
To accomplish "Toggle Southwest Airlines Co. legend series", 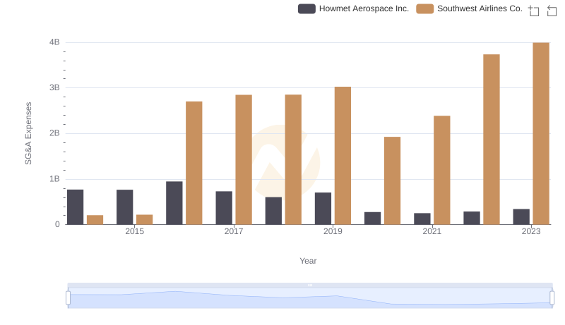I will (x=469, y=8).
